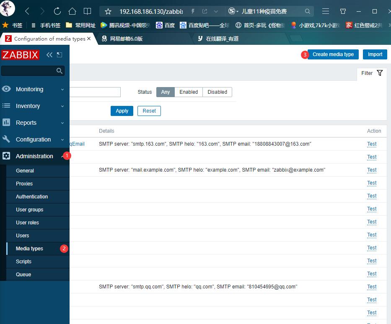This screenshot has width=391, height=324.
Task: Select Any status filter
Action: pyautogui.click(x=166, y=92)
